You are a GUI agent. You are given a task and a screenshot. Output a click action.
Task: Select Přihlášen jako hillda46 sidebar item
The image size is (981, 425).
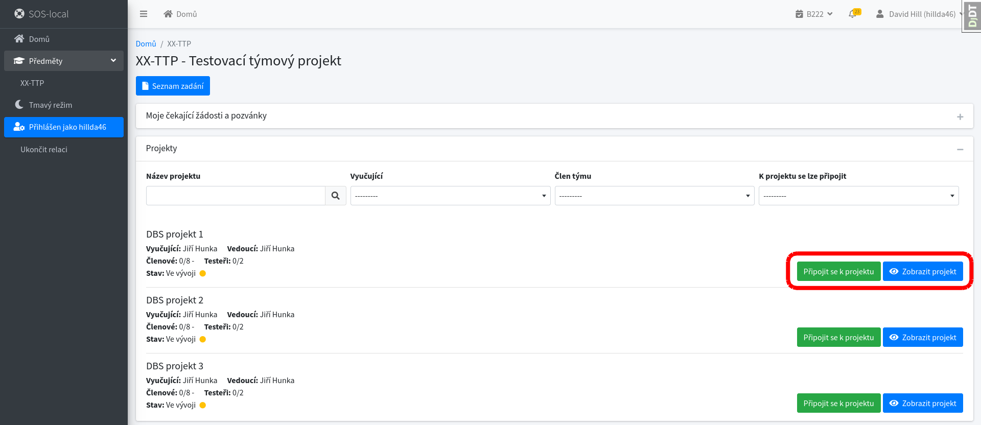(64, 127)
